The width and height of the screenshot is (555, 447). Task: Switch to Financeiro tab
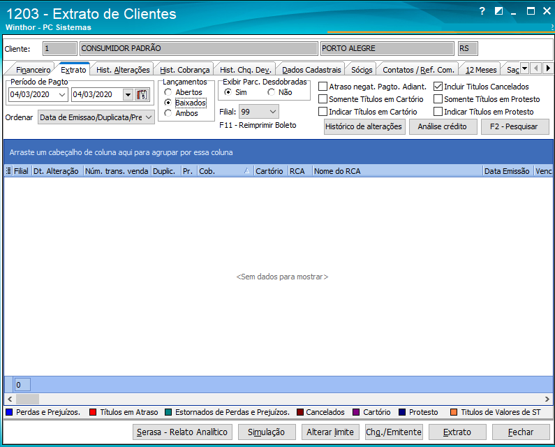pos(33,70)
